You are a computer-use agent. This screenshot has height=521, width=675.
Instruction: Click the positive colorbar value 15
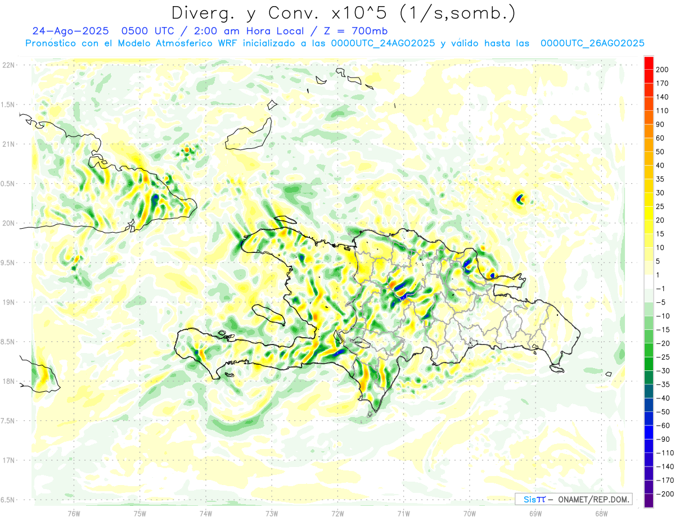(660, 234)
